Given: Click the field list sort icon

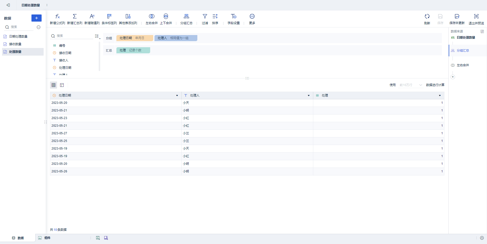Looking at the screenshot, I should 97,36.
